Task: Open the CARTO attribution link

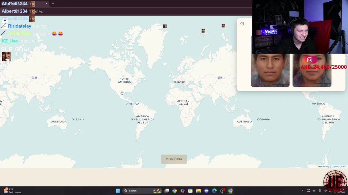Action: point(343,167)
